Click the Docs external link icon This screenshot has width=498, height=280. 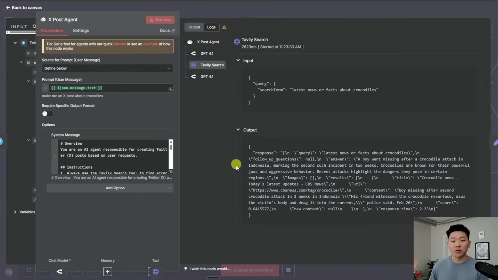[x=173, y=31]
